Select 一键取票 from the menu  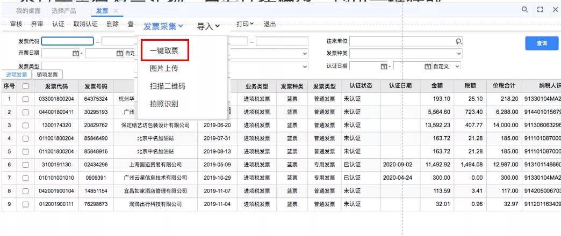click(x=164, y=51)
